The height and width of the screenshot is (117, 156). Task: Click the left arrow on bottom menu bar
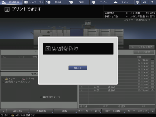tap(3, 111)
